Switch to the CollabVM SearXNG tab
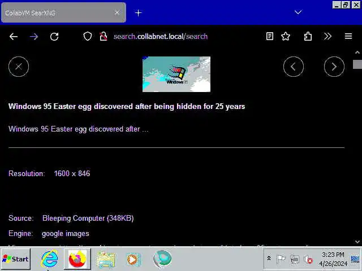The width and height of the screenshot is (362, 271). pos(63,12)
